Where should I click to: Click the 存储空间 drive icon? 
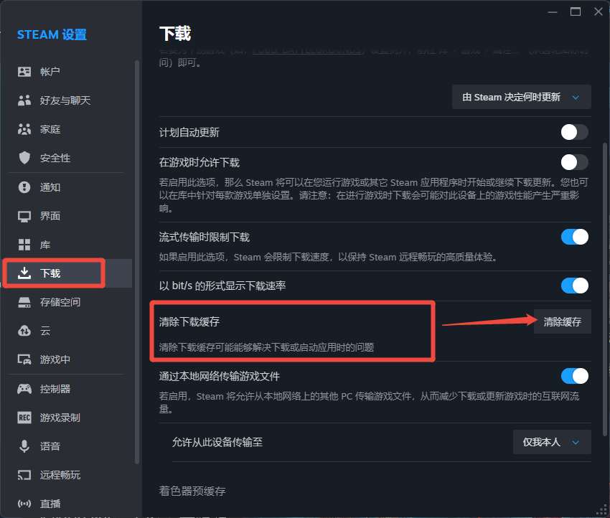(24, 302)
